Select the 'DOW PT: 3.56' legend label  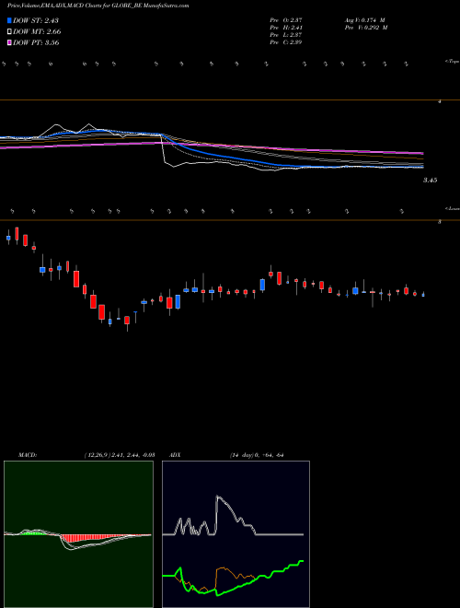(36, 42)
